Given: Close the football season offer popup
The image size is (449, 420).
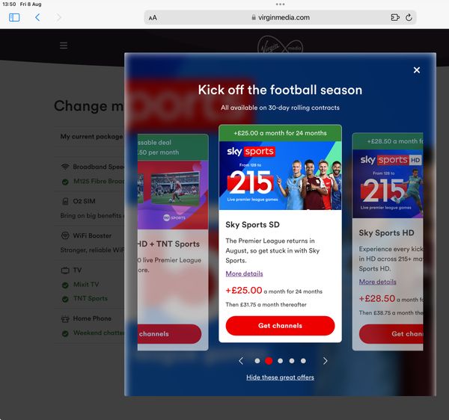Looking at the screenshot, I should (x=417, y=70).
